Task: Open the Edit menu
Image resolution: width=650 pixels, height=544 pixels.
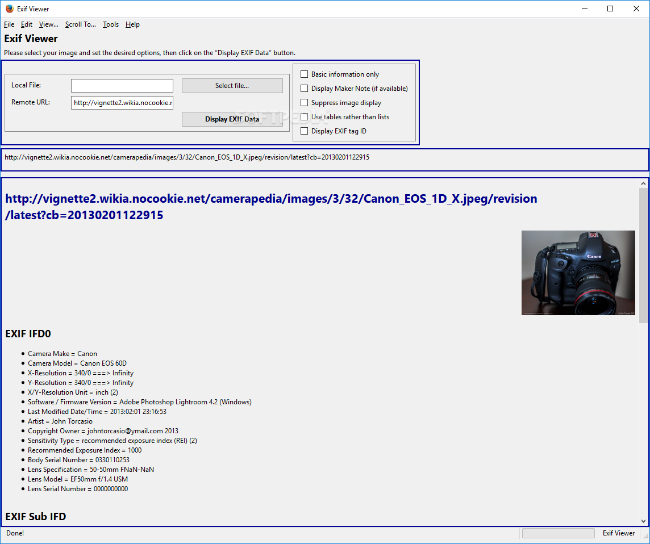Action: [27, 24]
